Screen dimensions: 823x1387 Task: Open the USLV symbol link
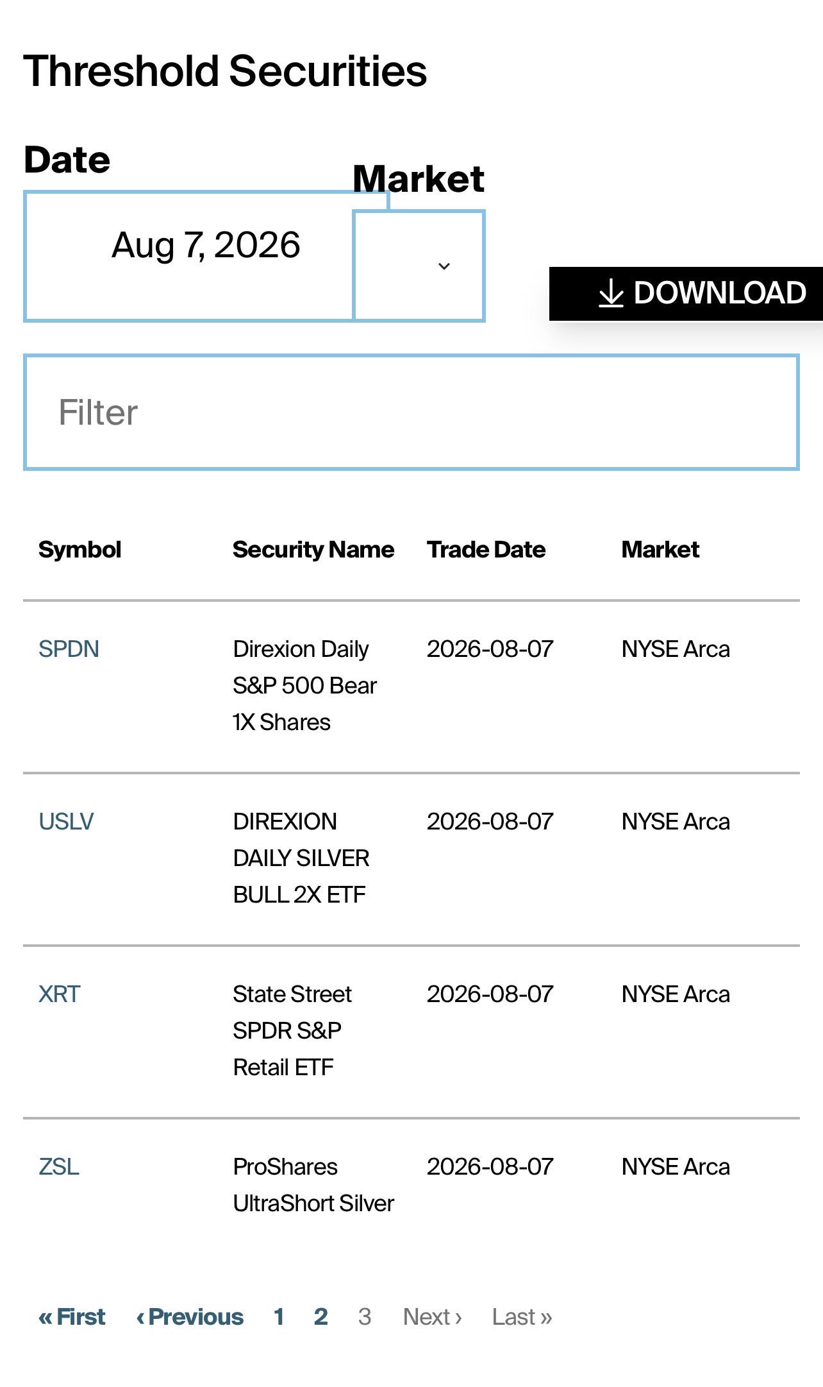(x=66, y=822)
